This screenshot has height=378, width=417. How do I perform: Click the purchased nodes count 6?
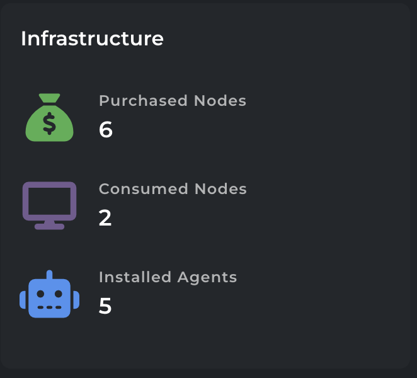tap(106, 129)
